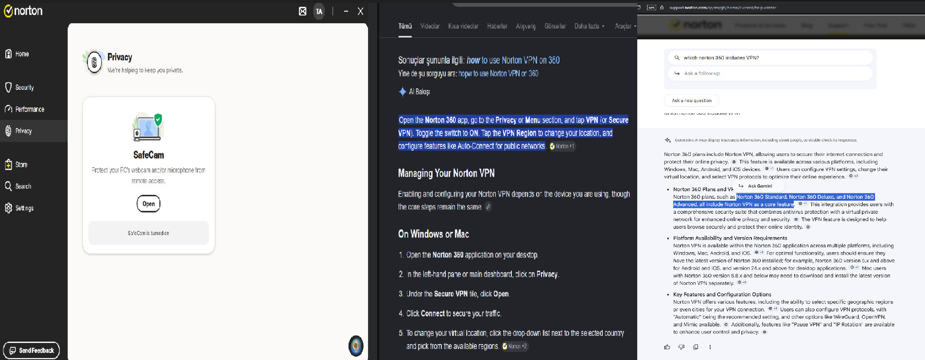Open the round assistant badge in Norton window

tap(356, 346)
